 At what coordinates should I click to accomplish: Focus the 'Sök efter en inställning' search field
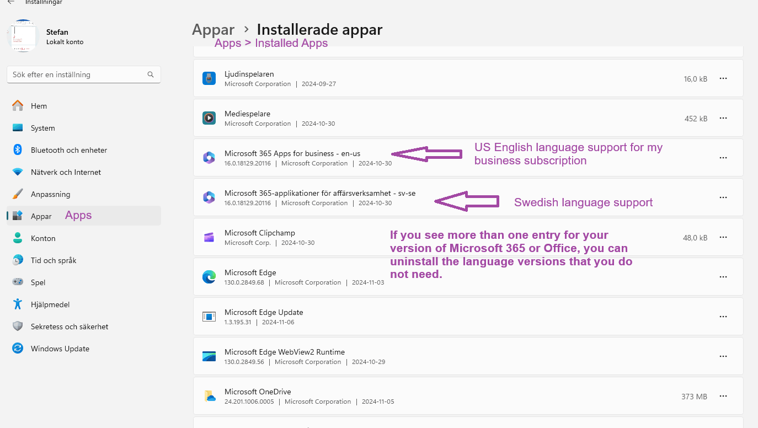(84, 74)
